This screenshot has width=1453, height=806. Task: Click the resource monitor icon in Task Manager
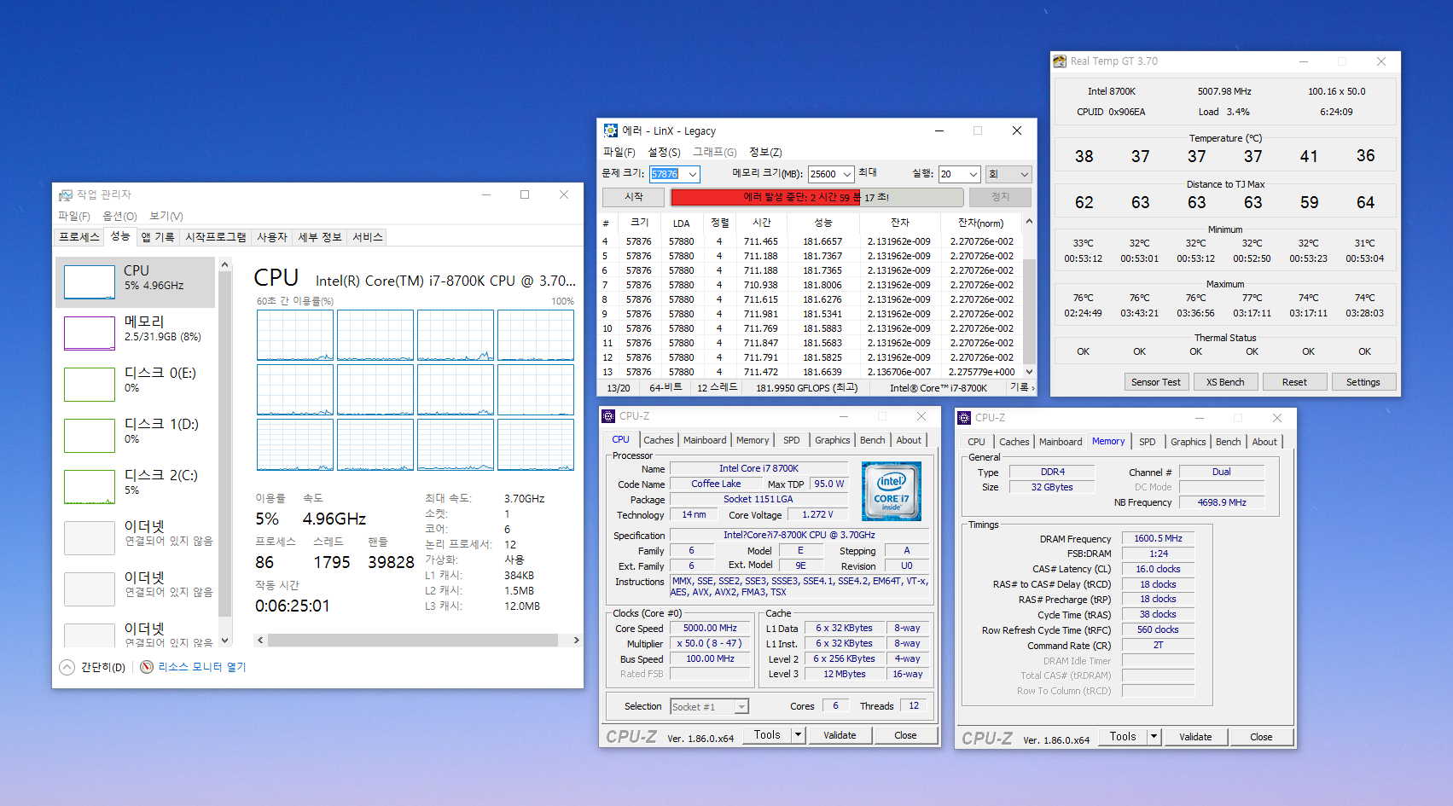tap(147, 667)
